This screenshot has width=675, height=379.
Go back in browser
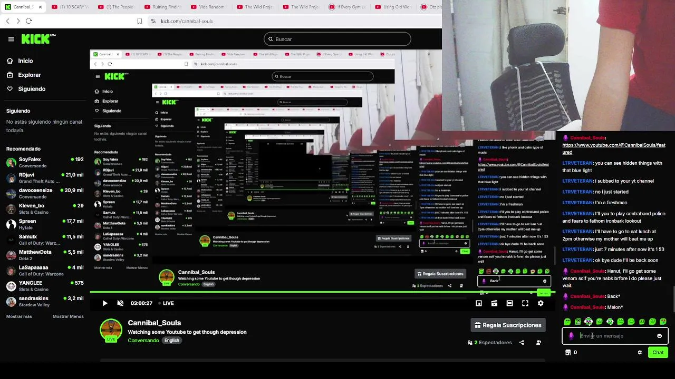(8, 21)
